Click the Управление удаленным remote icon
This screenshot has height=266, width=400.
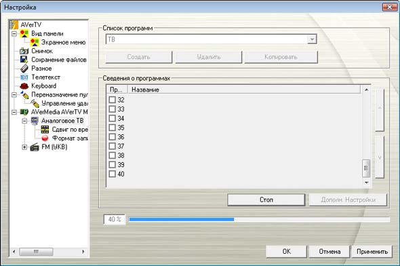(35, 103)
